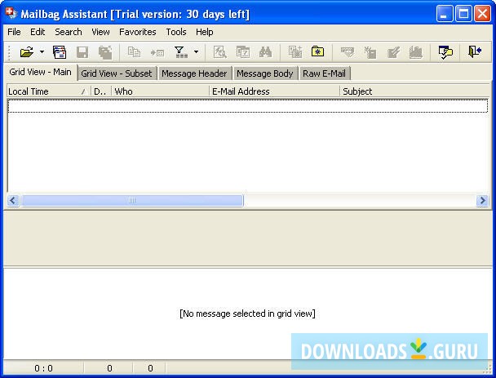
Task: Expand the filter funnel dropdown arrow
Action: (x=196, y=52)
